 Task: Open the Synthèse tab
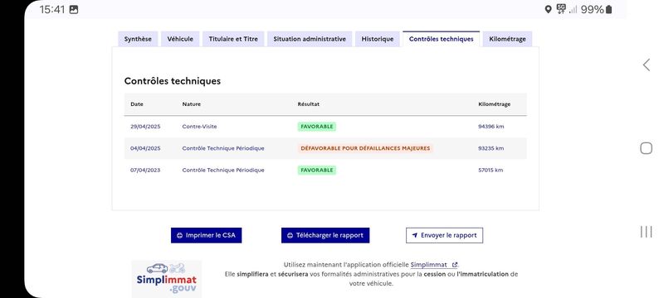(x=138, y=39)
